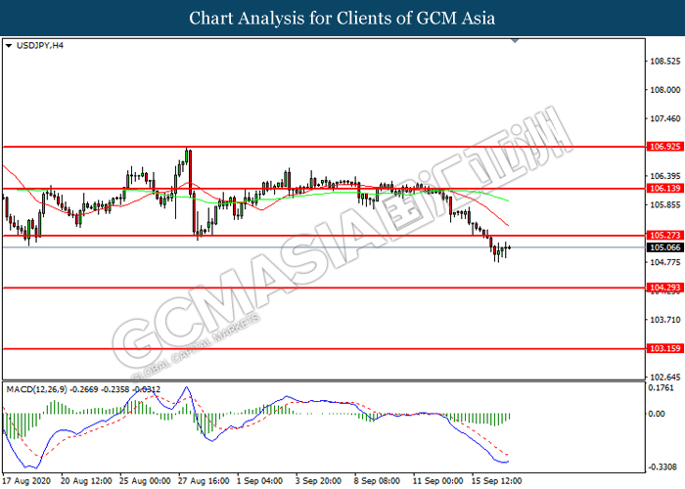Click the 106.139 level price label
Viewport: 685px width, 489px height.
pyautogui.click(x=664, y=189)
